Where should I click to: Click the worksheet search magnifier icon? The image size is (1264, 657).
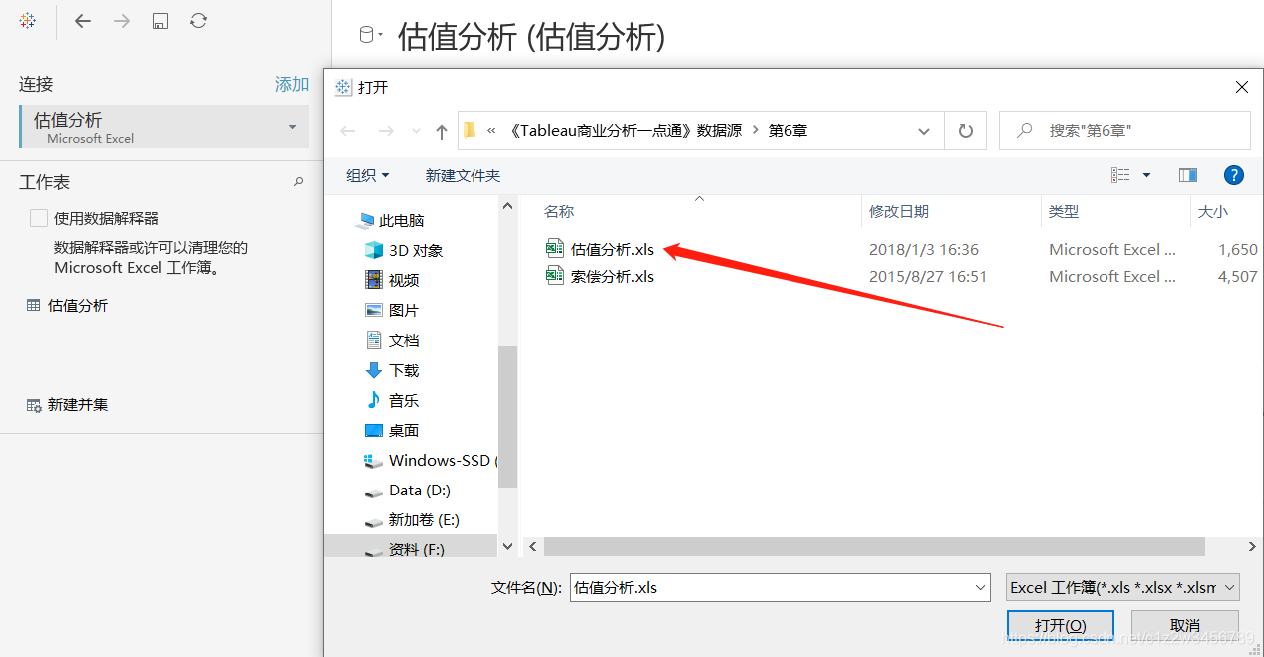click(298, 182)
